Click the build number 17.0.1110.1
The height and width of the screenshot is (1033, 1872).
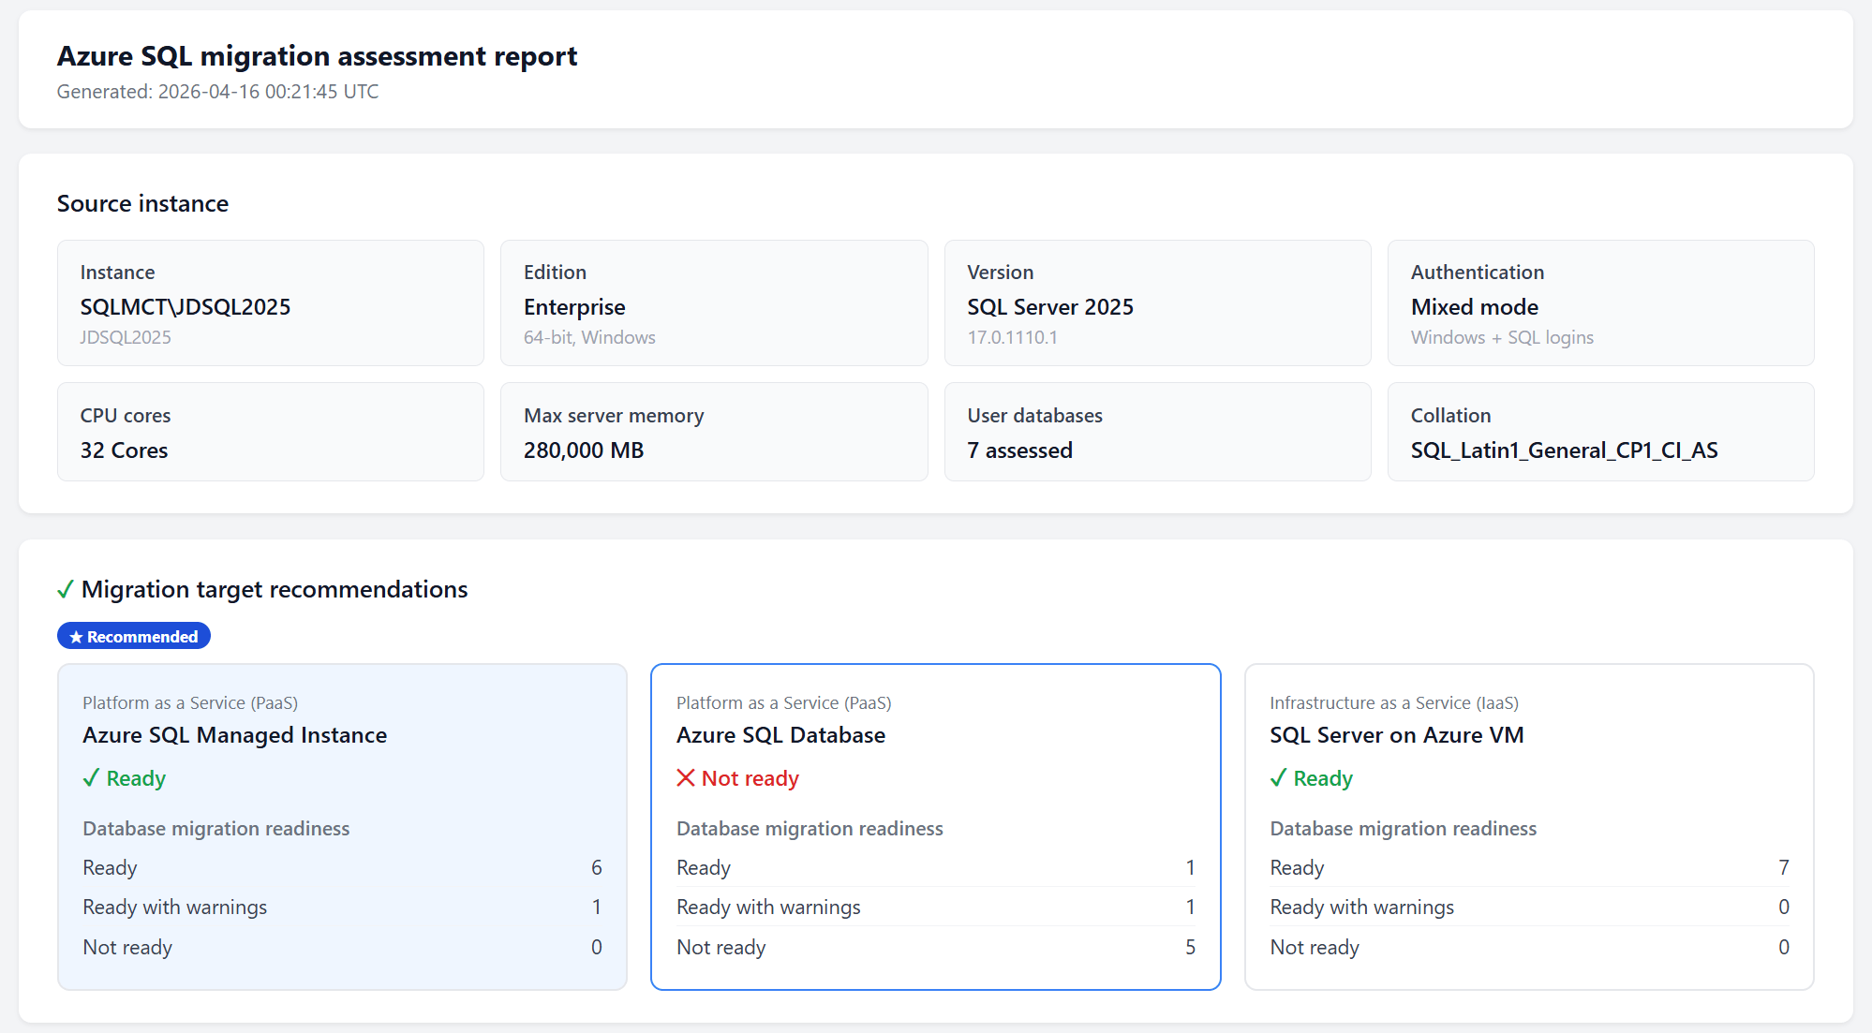pos(1012,337)
